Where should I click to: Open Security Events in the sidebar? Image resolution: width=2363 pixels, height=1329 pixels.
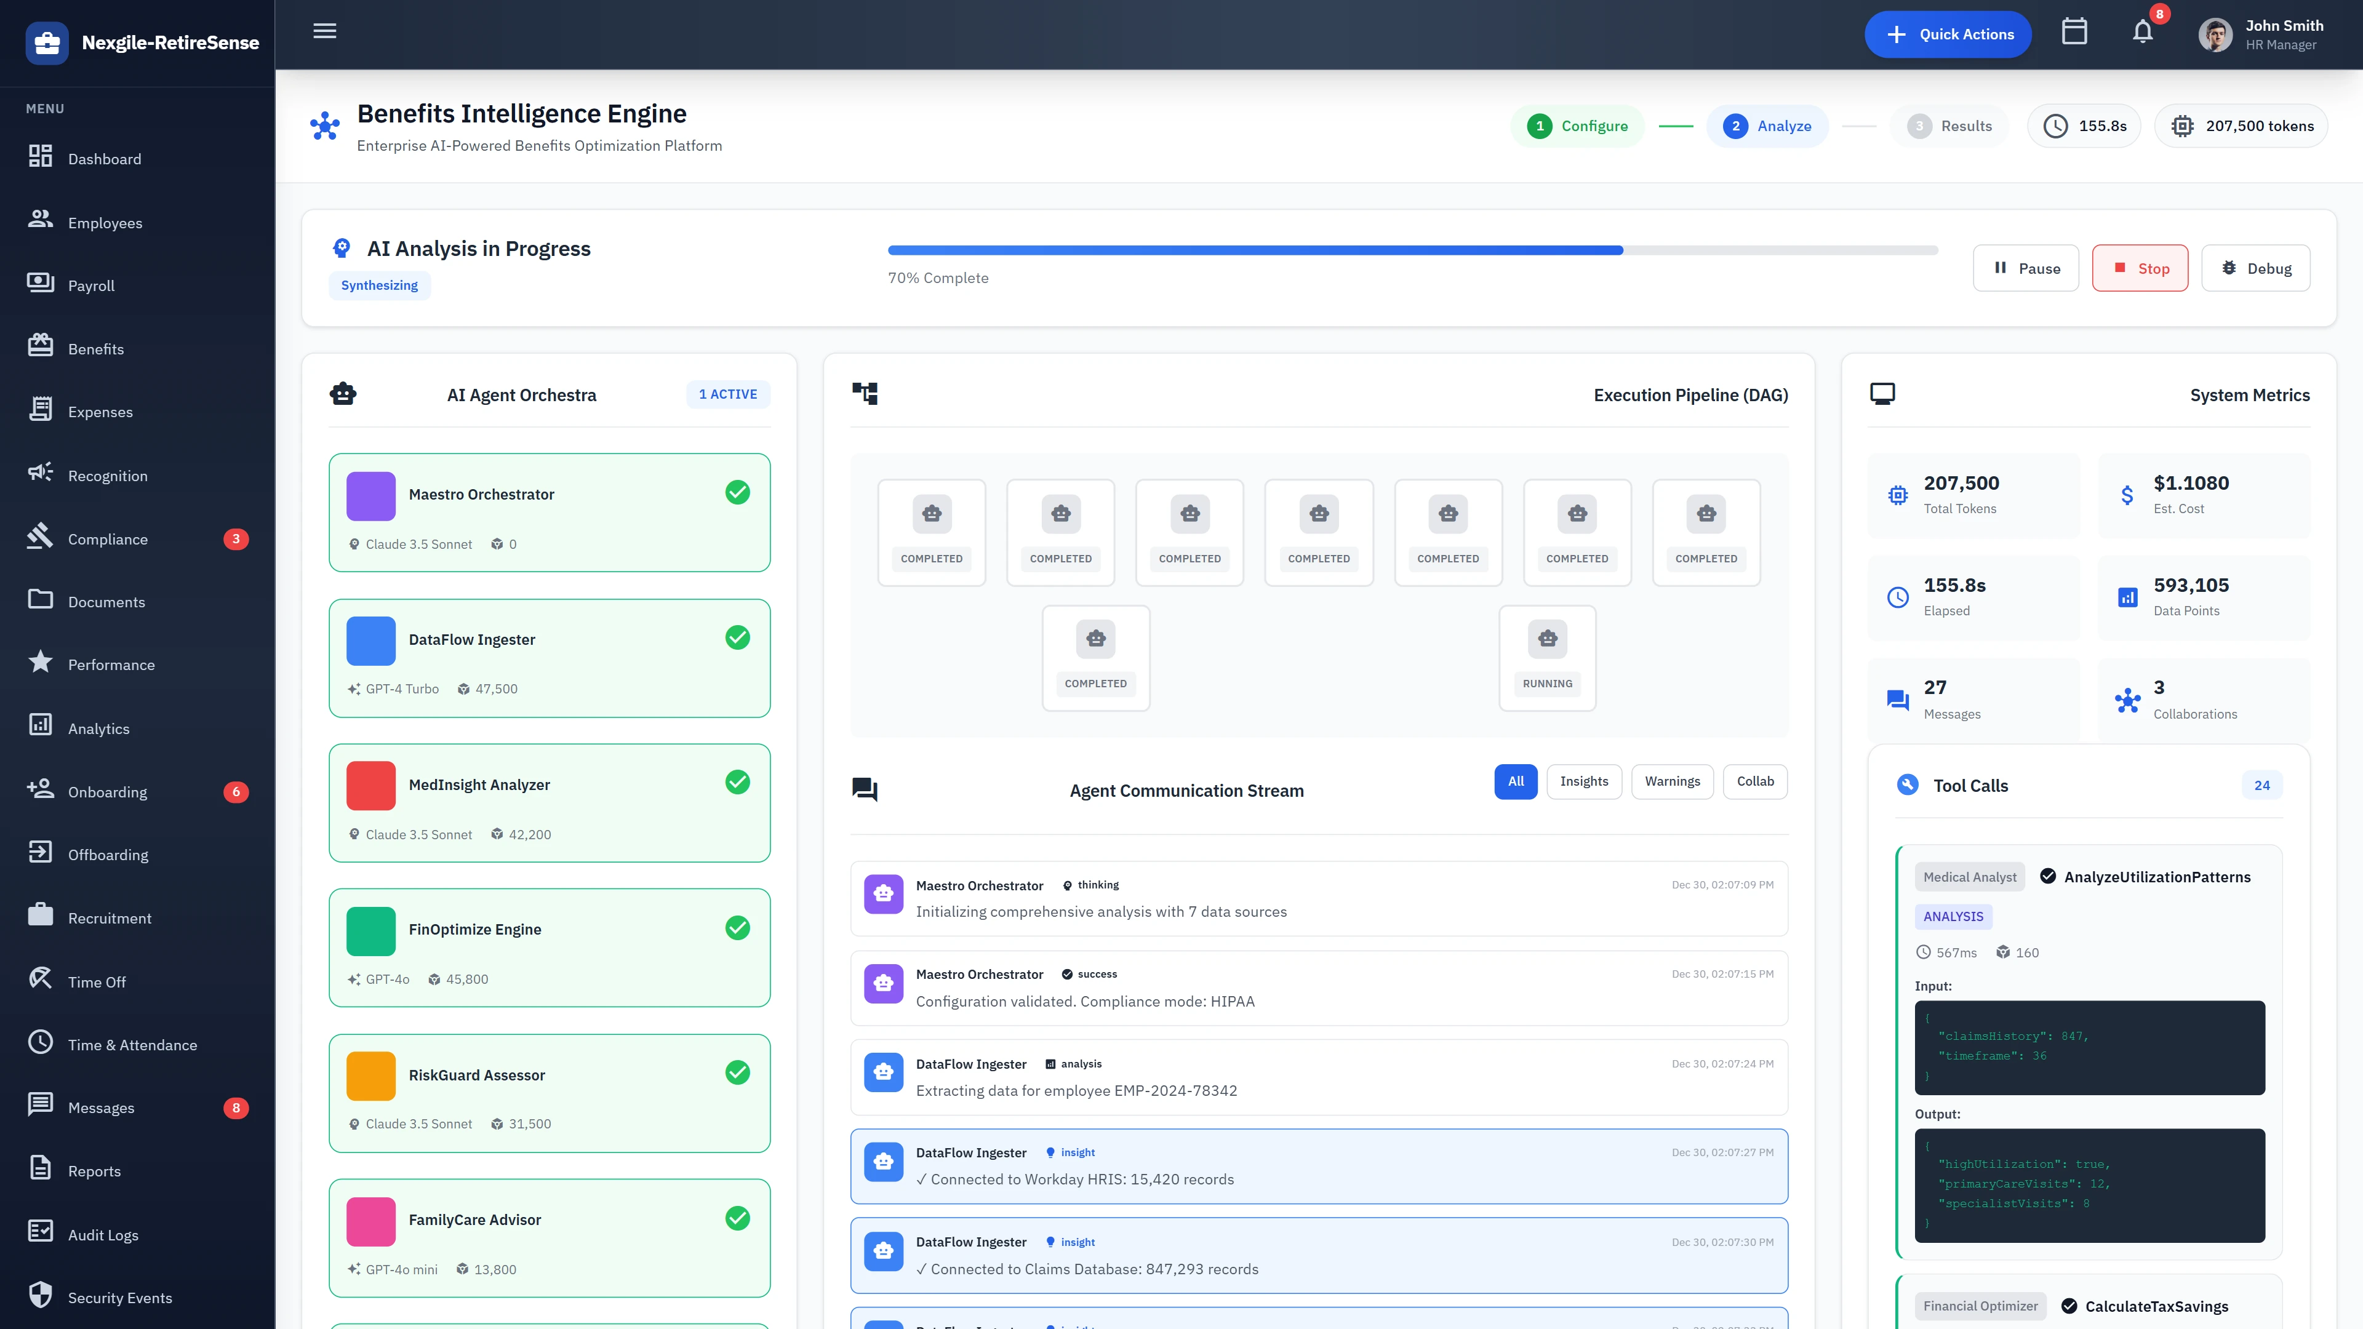click(x=119, y=1297)
